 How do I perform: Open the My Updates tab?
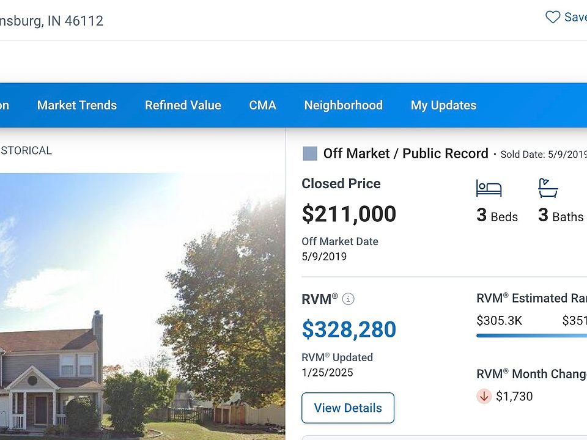point(443,105)
